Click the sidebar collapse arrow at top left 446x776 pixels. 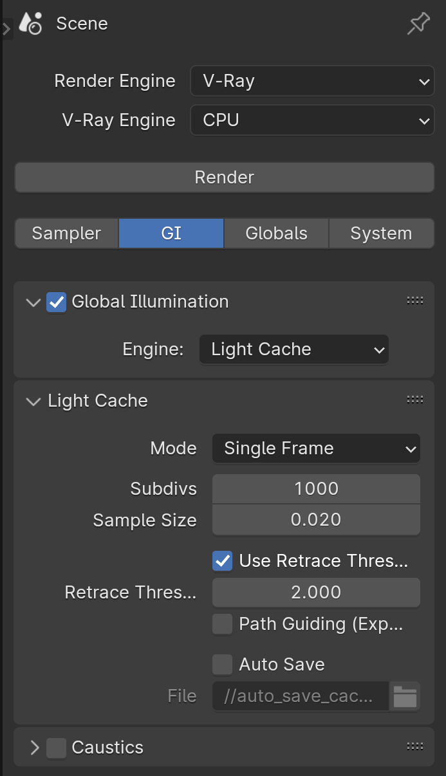(6, 28)
